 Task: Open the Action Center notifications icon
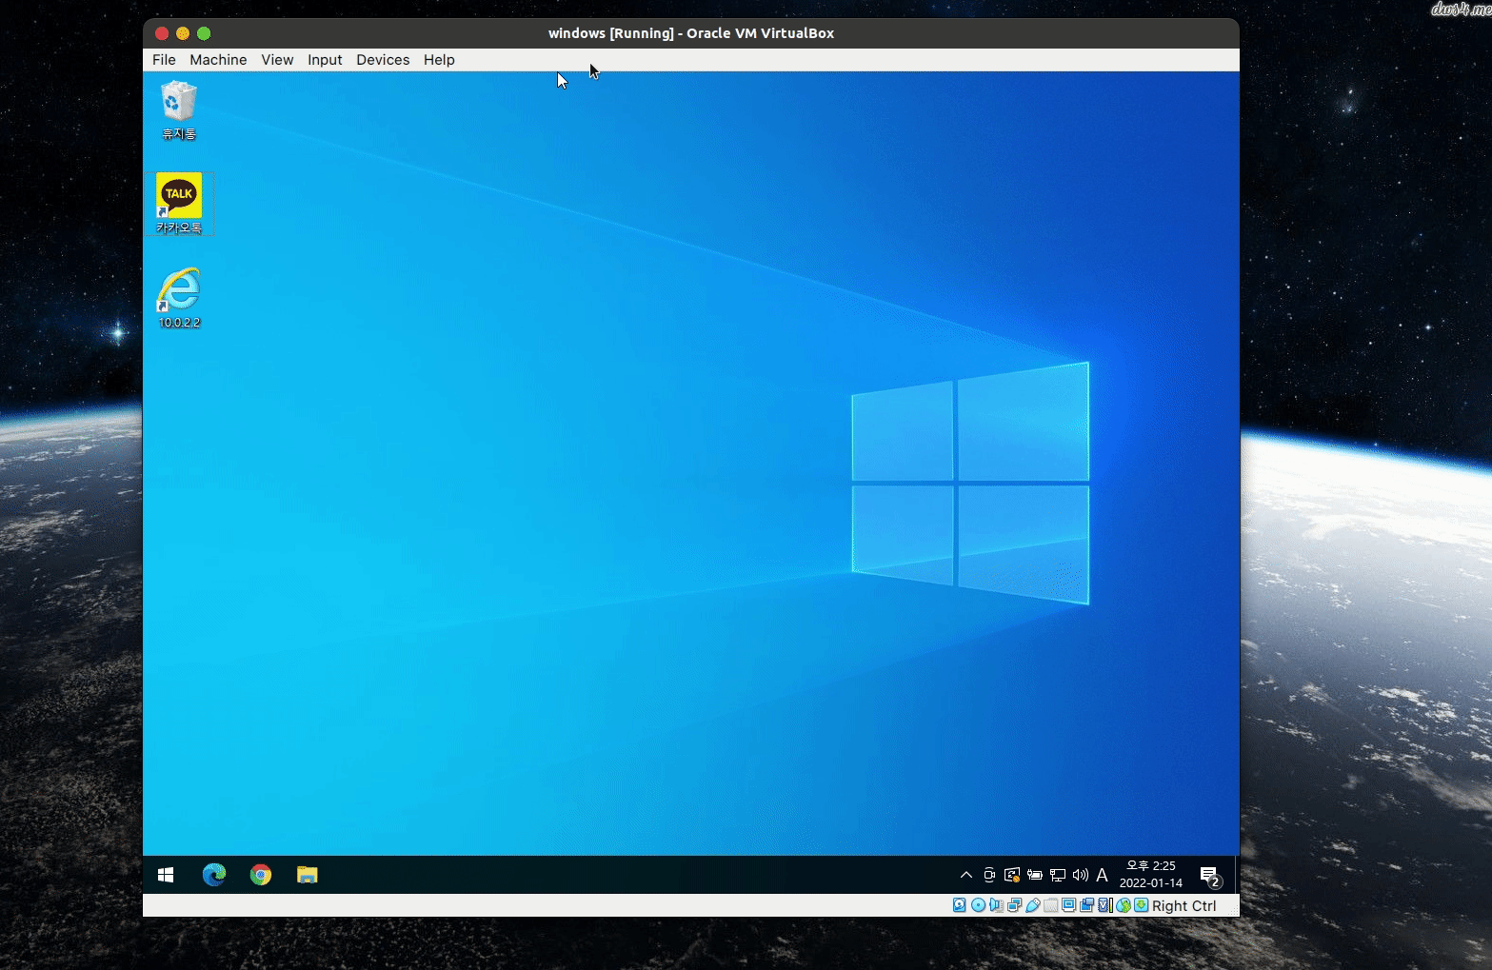[1210, 876]
